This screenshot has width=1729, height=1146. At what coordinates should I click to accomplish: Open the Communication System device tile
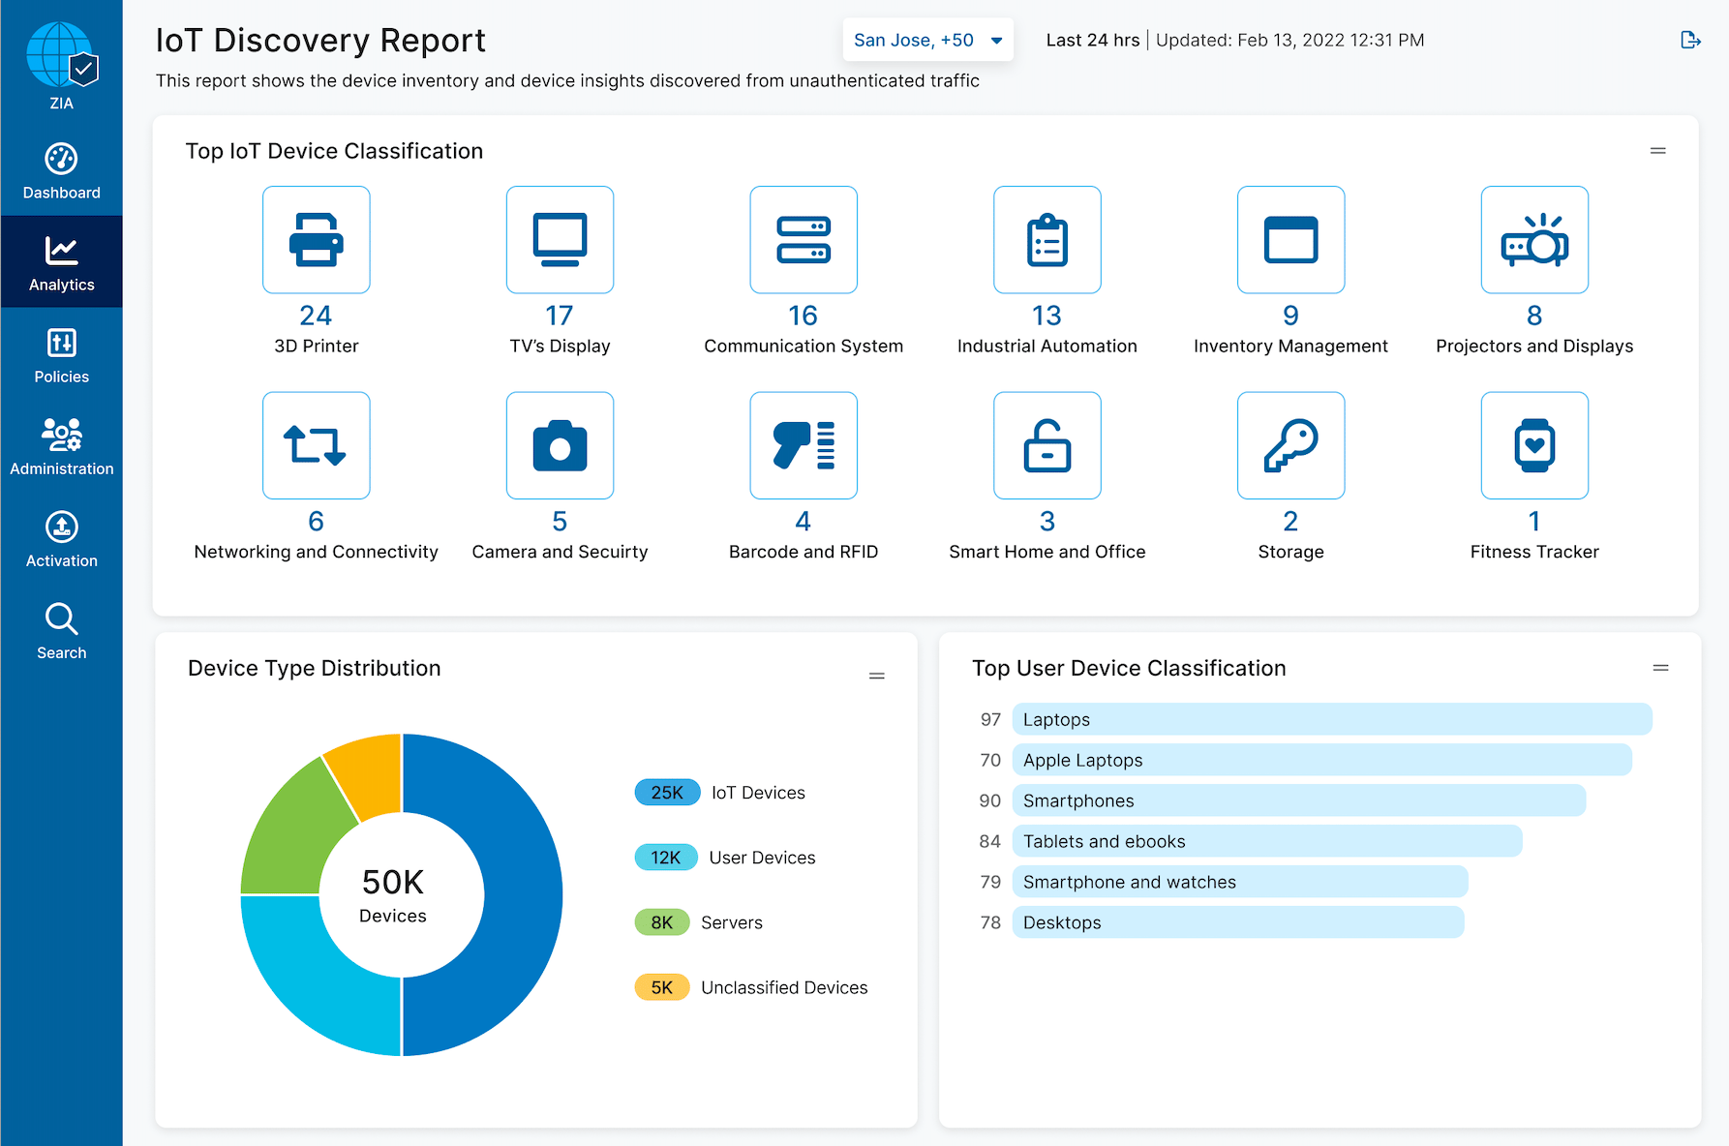coord(803,240)
